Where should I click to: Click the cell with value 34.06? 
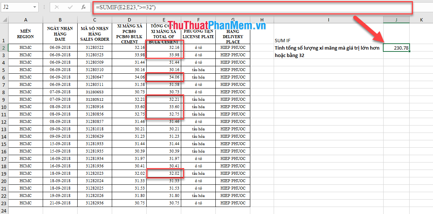click(x=163, y=77)
